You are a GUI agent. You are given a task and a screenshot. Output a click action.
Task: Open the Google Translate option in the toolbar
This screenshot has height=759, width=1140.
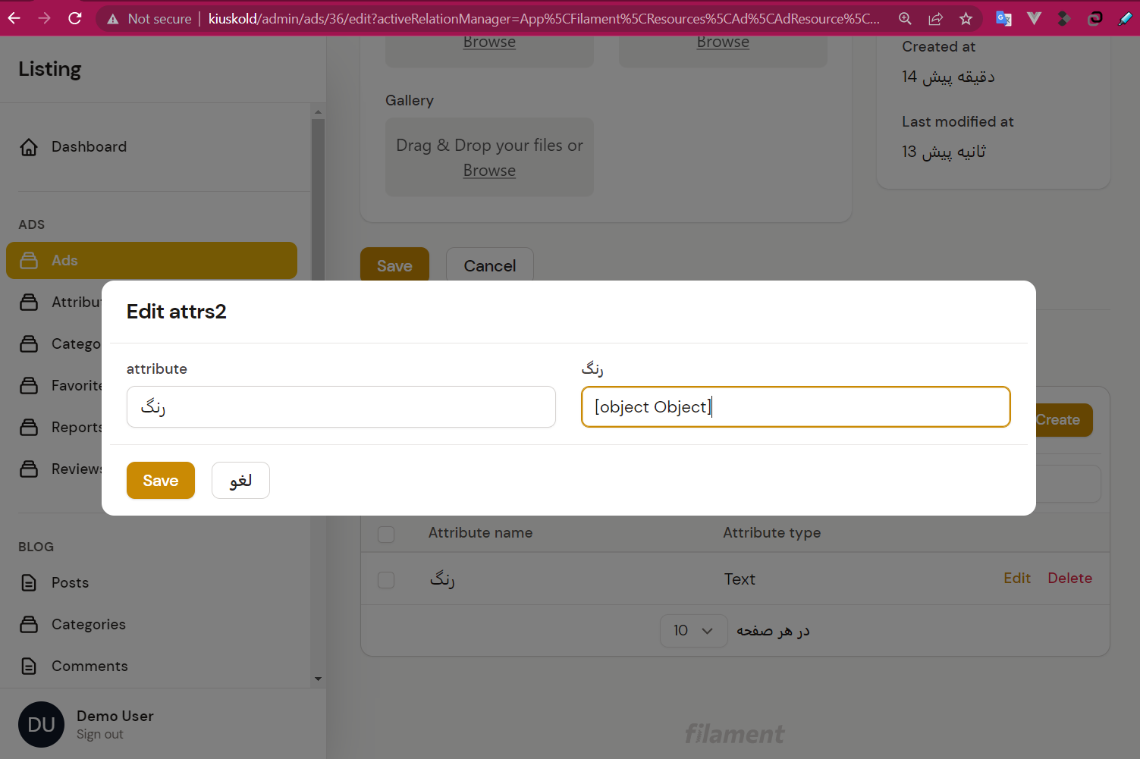pos(1003,17)
